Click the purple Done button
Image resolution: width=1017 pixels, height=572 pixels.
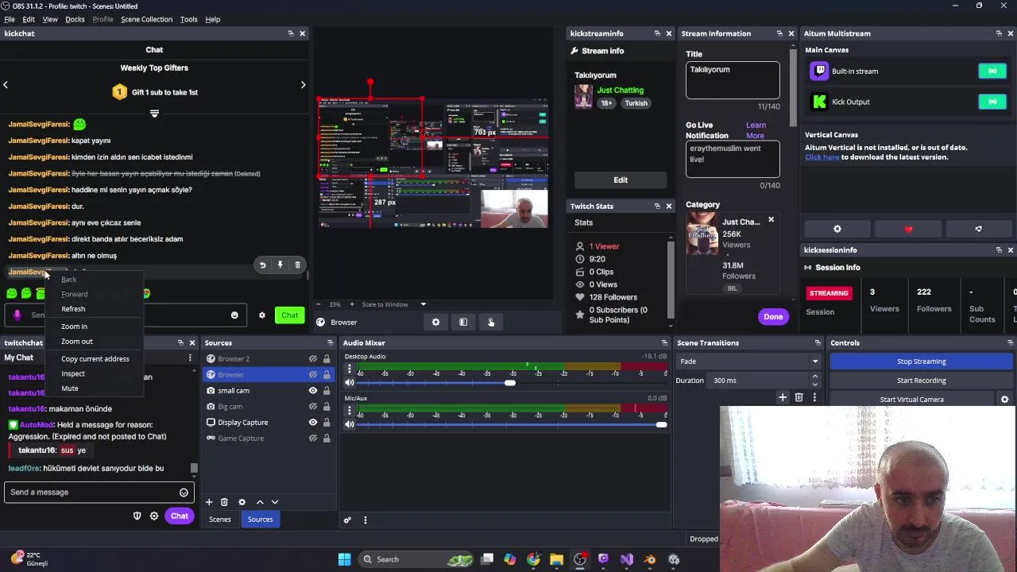tap(773, 317)
